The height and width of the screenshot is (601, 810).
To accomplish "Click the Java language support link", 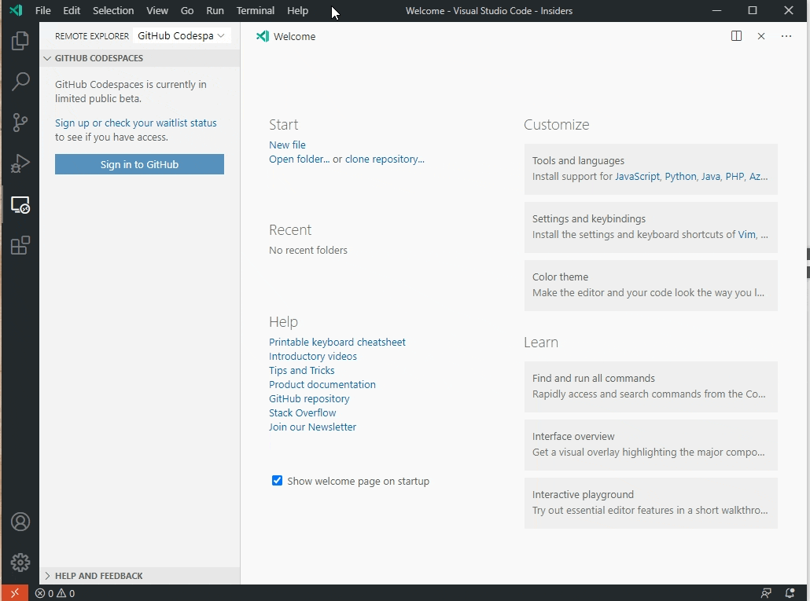I will point(711,177).
